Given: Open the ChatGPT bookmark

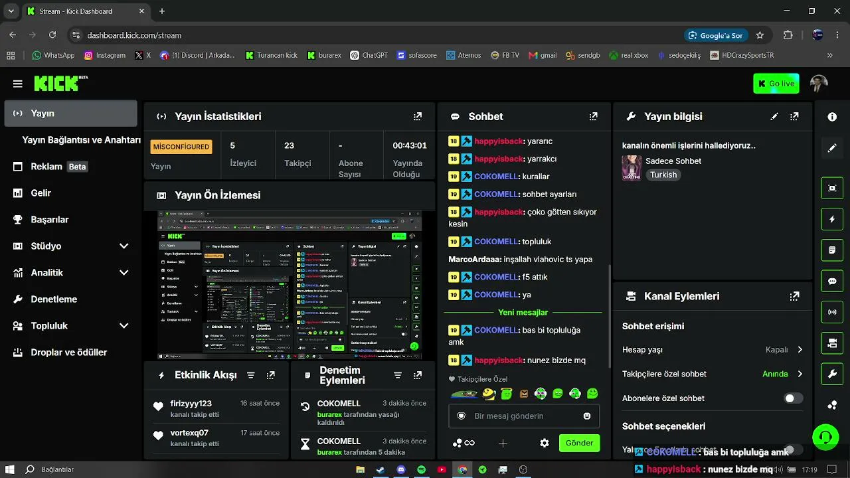Looking at the screenshot, I should click(369, 56).
